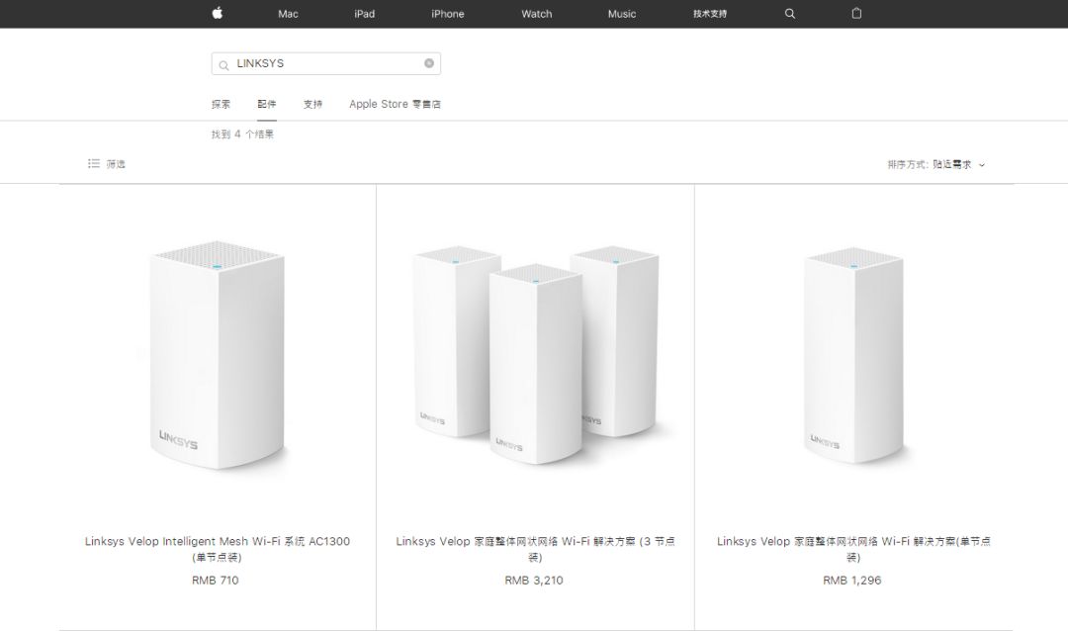Open the filter list icon
The height and width of the screenshot is (631, 1068).
click(94, 163)
